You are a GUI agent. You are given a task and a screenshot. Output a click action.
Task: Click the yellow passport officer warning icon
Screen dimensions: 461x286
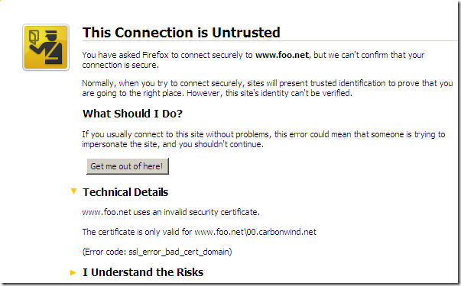click(46, 47)
